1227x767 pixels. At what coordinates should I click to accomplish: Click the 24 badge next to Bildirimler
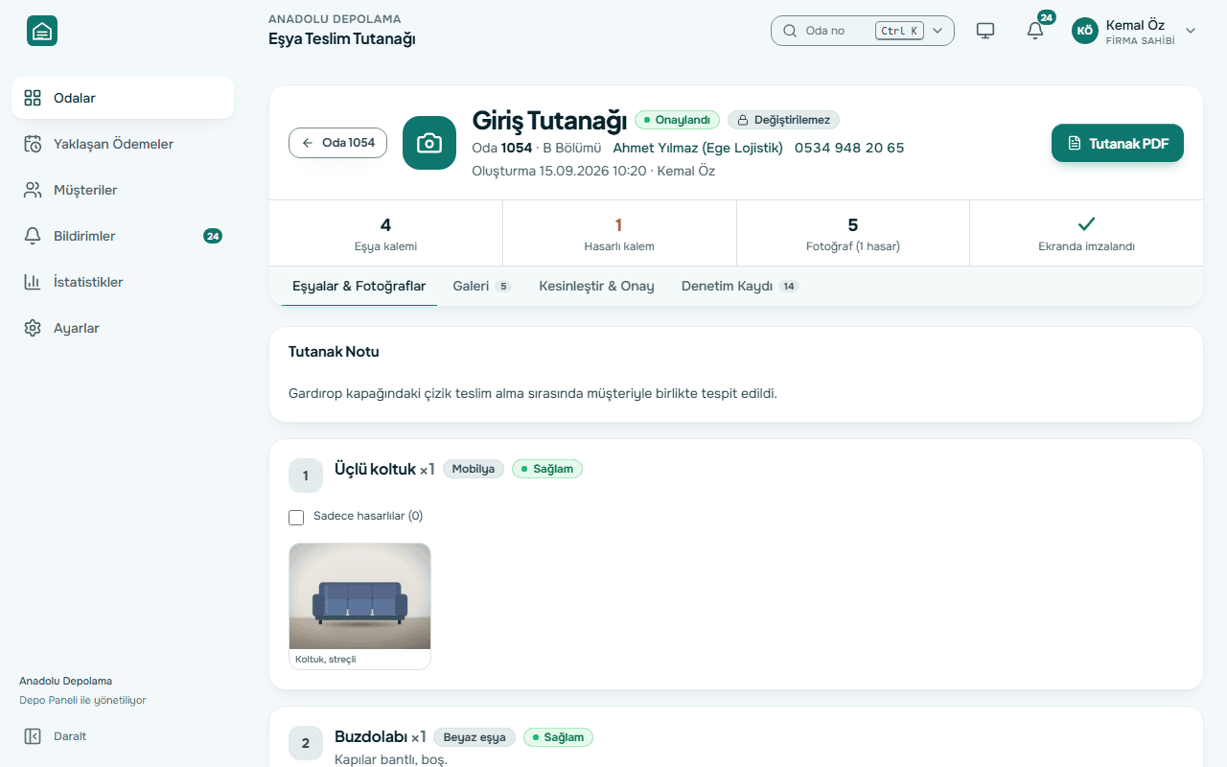click(213, 236)
